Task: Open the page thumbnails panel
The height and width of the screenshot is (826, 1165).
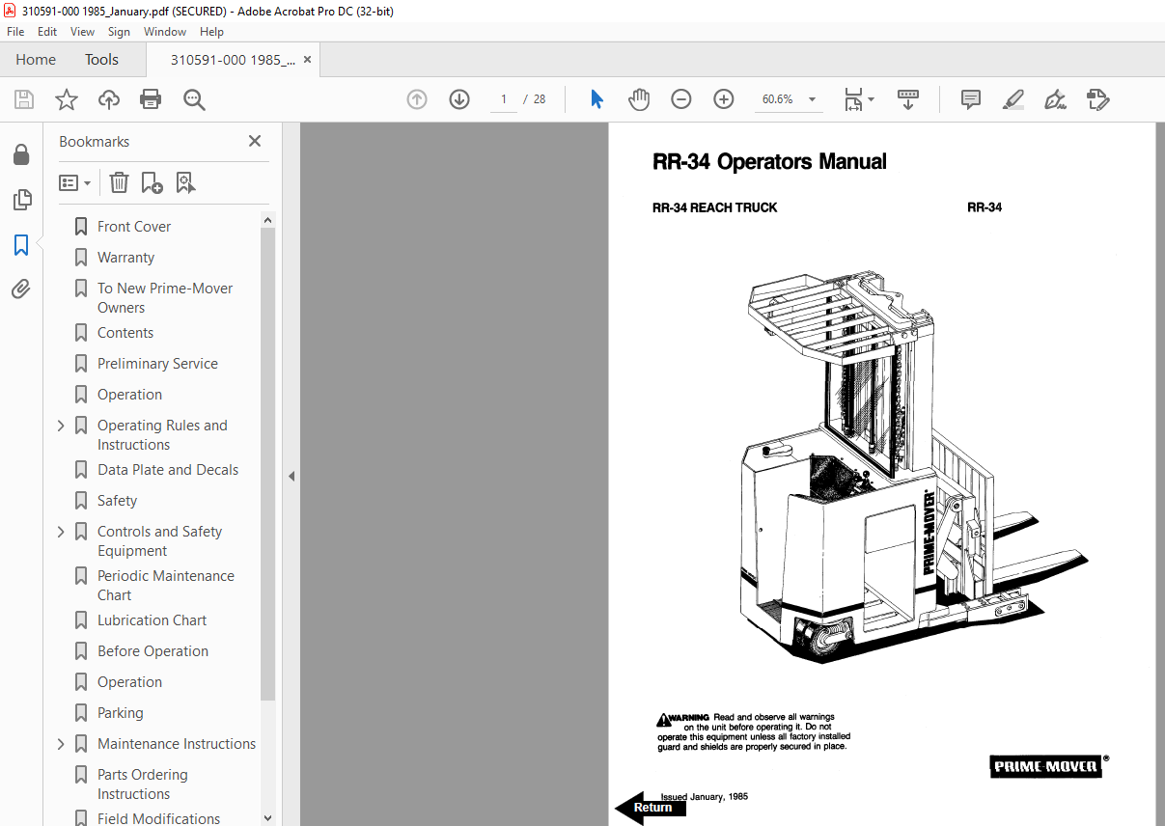Action: click(21, 200)
